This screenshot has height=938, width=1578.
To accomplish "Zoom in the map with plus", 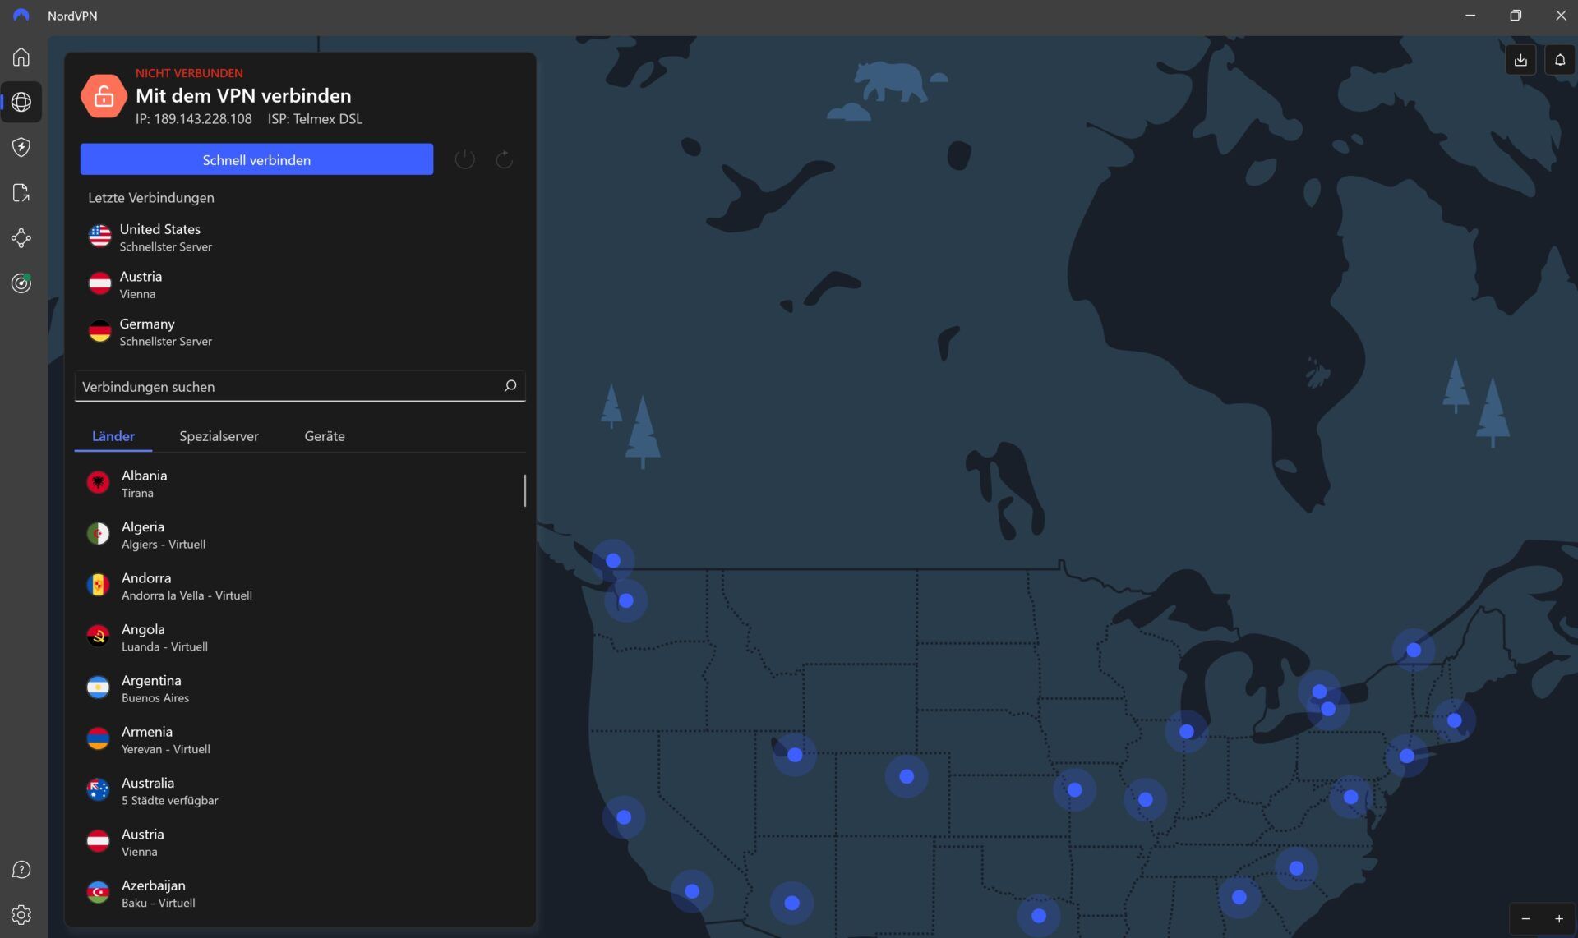I will pyautogui.click(x=1558, y=919).
